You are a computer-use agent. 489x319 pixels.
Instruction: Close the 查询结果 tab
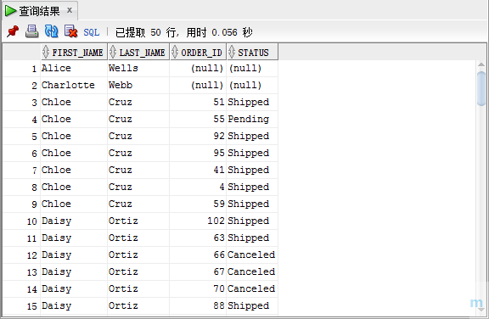point(70,10)
